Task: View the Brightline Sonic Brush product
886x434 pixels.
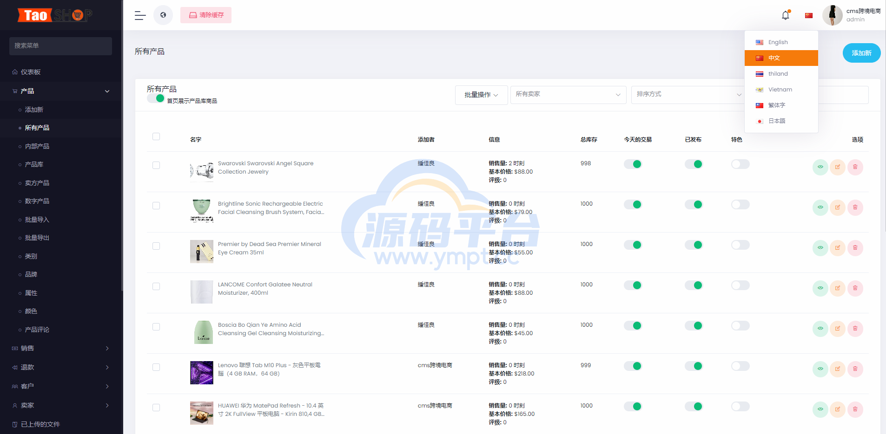Action: 820,207
